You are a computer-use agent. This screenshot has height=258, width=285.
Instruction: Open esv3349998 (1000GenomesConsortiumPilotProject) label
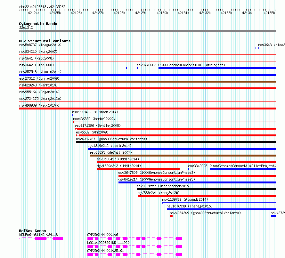pyautogui.click(x=232, y=166)
